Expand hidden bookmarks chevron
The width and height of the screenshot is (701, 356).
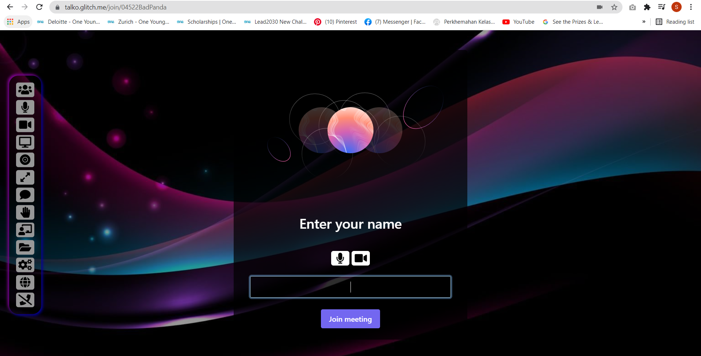tap(644, 22)
